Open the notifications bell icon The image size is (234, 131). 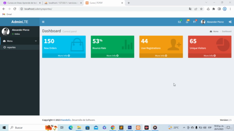pos(187,22)
